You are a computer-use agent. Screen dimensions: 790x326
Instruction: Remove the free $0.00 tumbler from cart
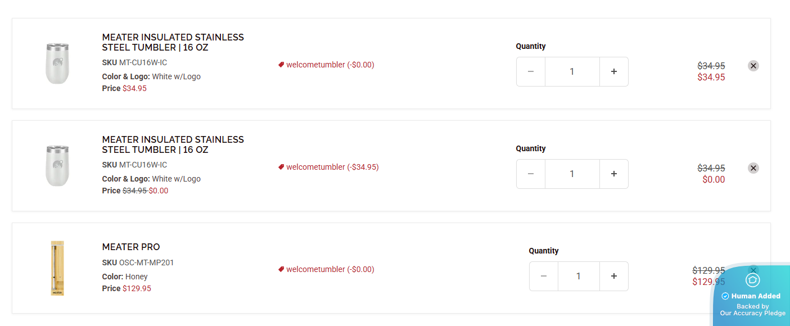[x=753, y=168]
